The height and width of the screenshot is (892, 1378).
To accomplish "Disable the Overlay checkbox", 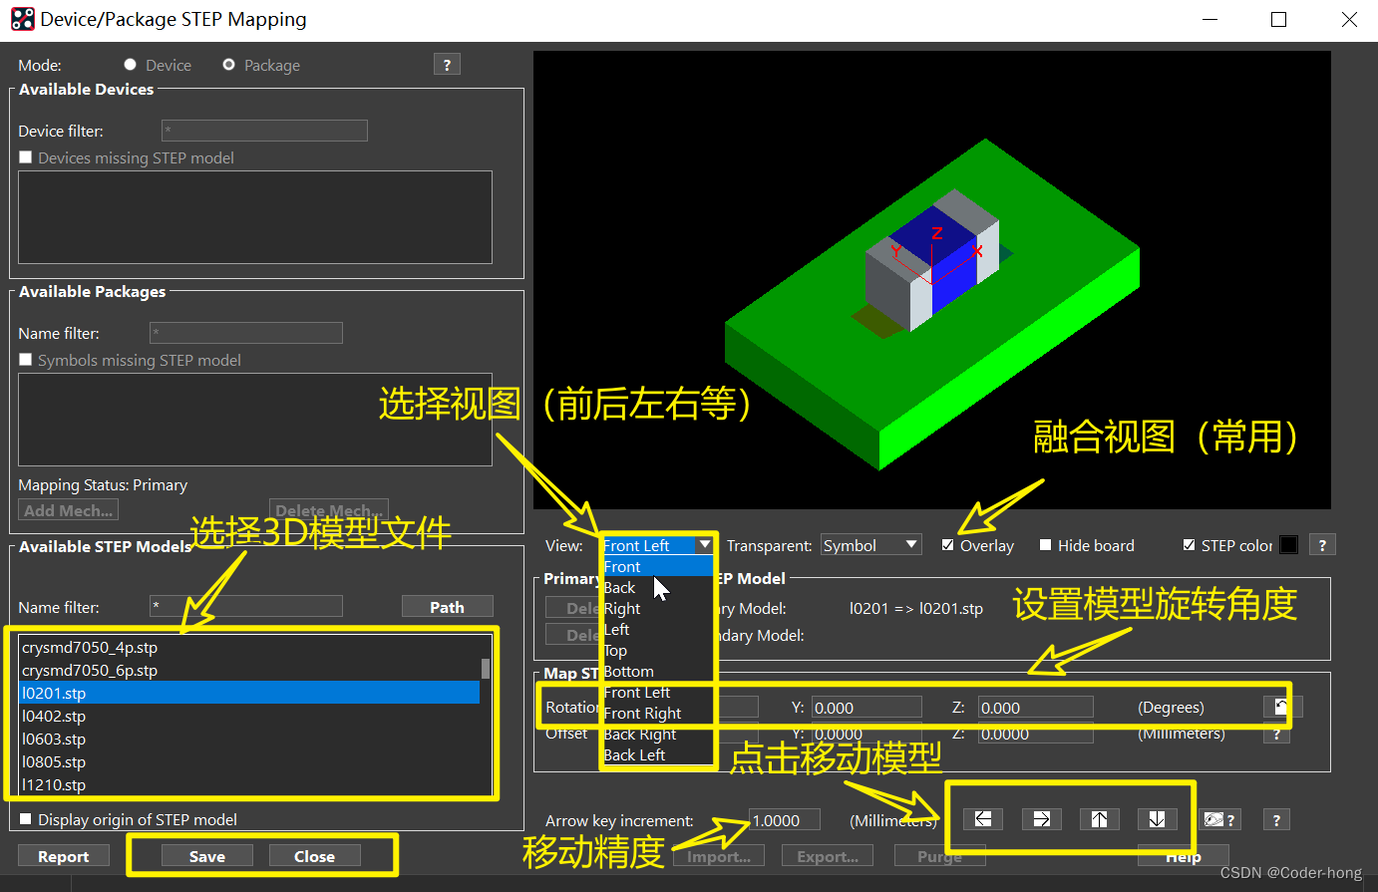I will 946,544.
